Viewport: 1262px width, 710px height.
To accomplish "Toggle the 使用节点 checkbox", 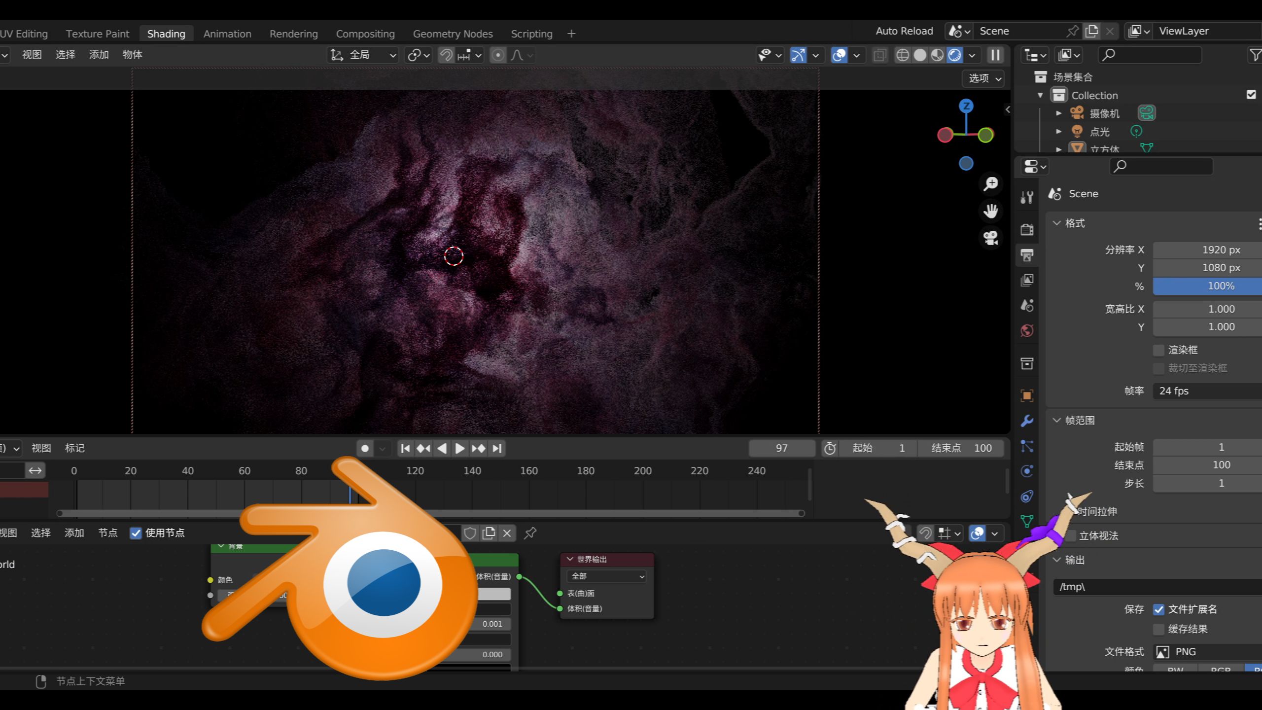I will 136,533.
